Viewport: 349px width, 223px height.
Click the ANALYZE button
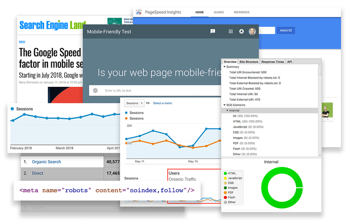tap(286, 30)
